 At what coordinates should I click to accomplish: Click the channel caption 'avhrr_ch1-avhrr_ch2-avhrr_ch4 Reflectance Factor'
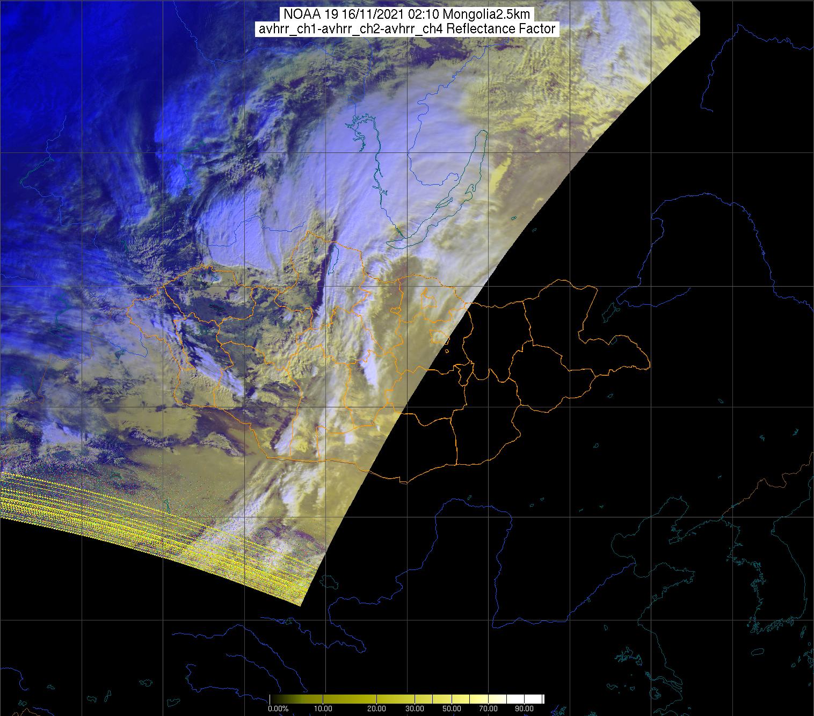point(407,29)
